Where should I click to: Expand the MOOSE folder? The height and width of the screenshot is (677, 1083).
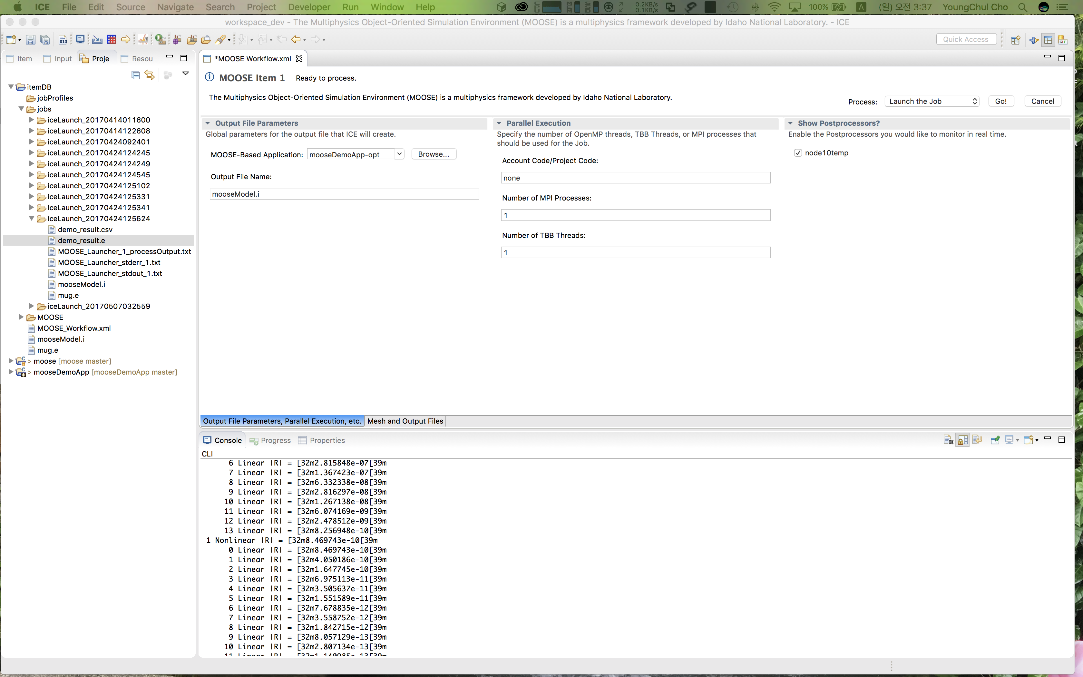pyautogui.click(x=21, y=317)
